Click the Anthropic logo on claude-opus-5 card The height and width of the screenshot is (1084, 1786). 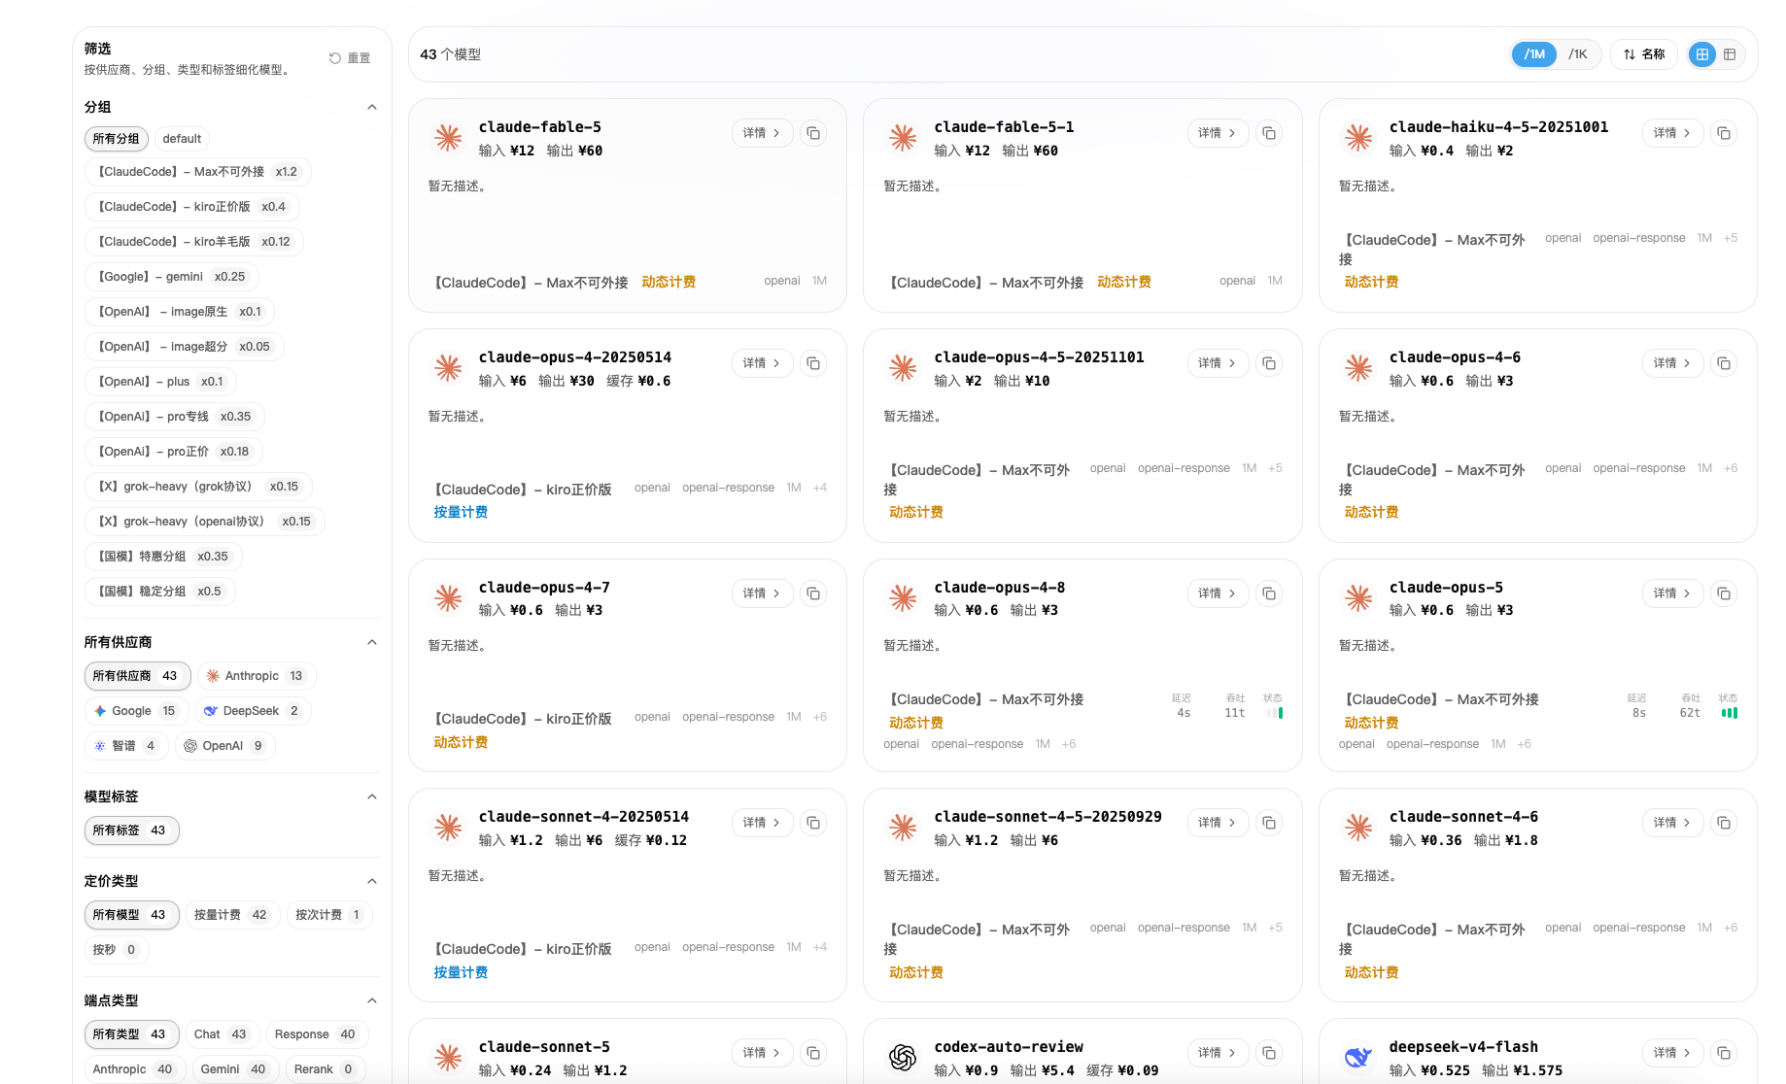pos(1357,598)
